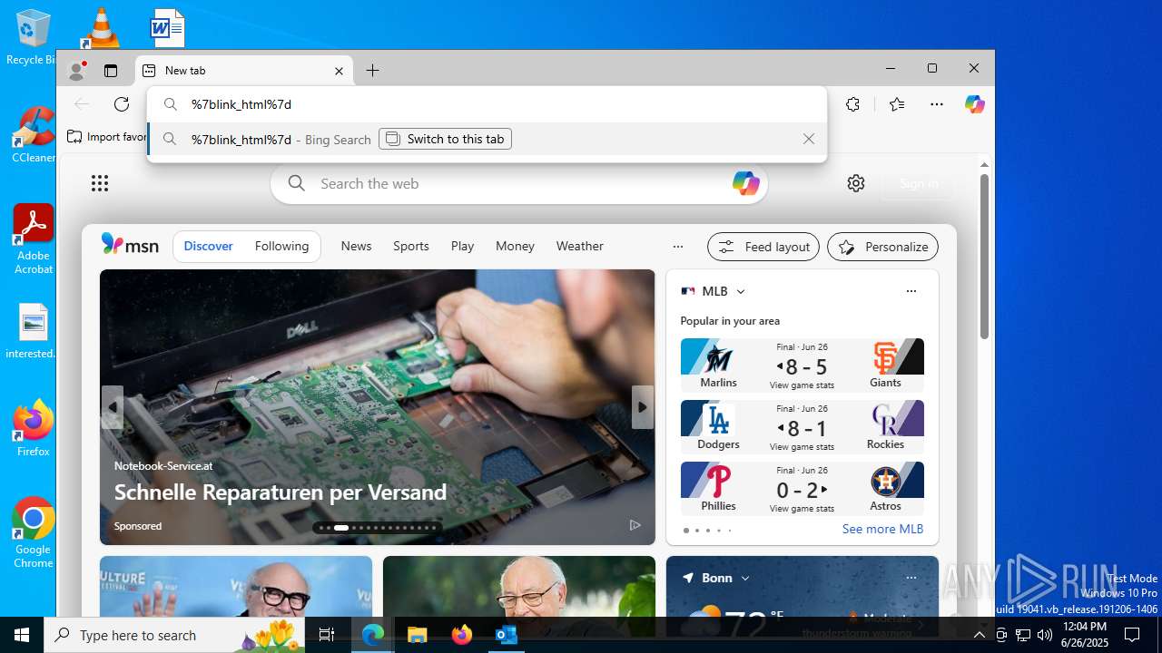This screenshot has width=1162, height=653.
Task: Click Import favorites bookmark item
Action: [x=107, y=137]
